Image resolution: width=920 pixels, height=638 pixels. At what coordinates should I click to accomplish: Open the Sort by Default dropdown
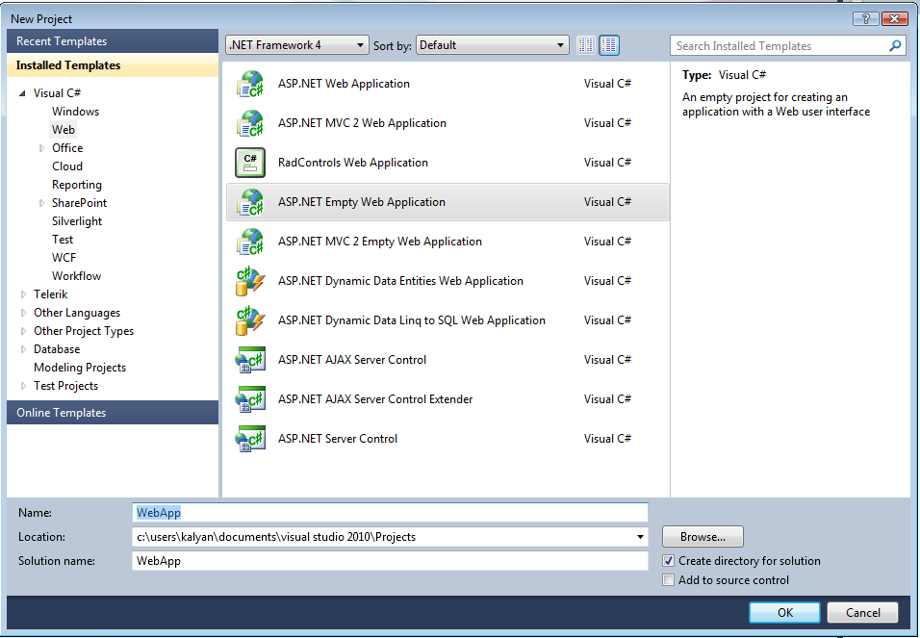click(493, 45)
